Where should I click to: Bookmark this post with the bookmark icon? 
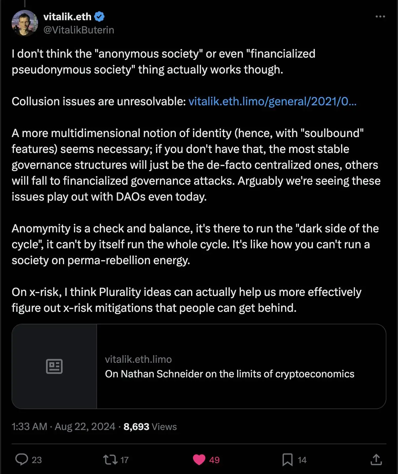click(x=287, y=460)
